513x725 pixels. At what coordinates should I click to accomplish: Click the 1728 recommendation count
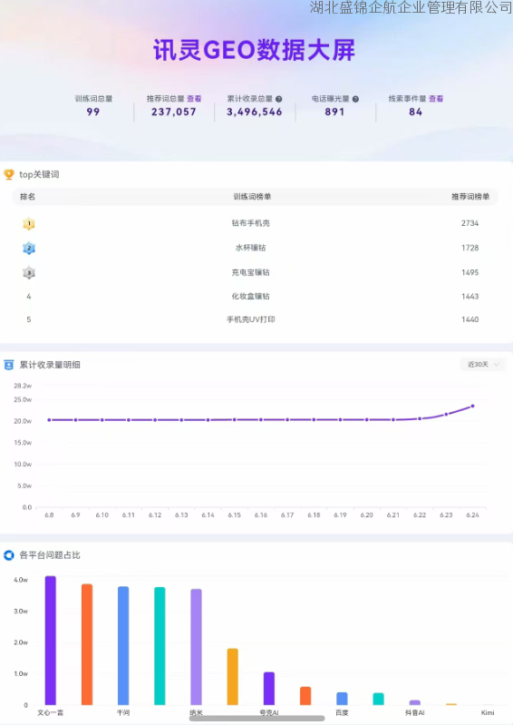(470, 248)
